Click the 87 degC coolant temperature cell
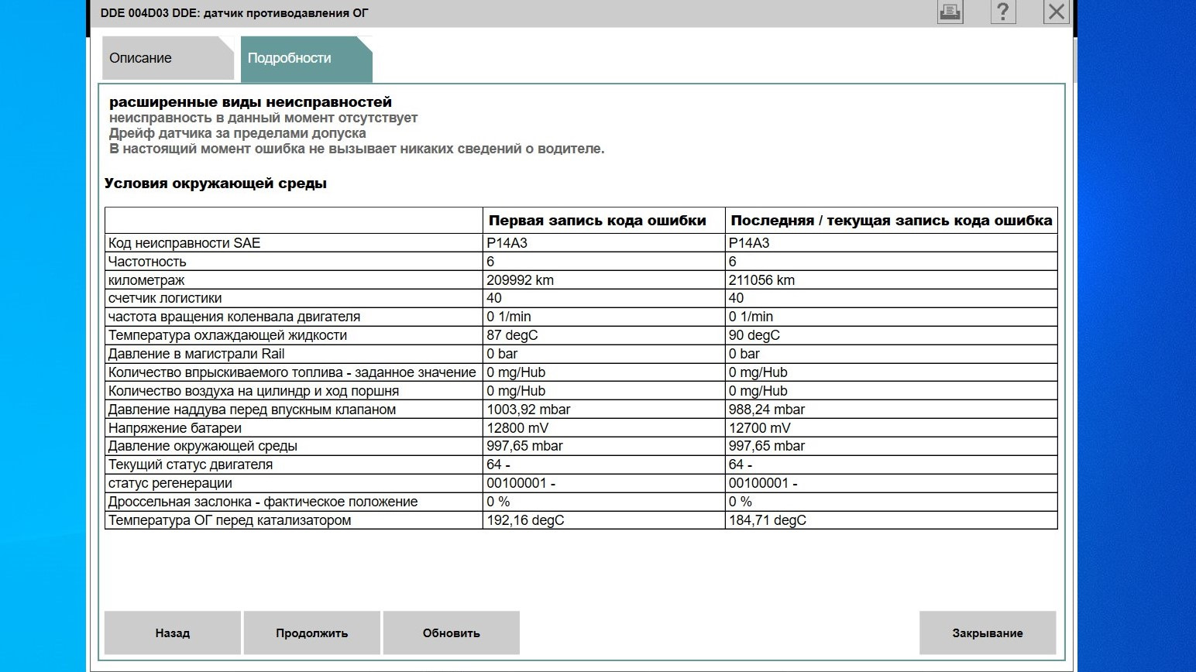The height and width of the screenshot is (672, 1196). coord(512,335)
